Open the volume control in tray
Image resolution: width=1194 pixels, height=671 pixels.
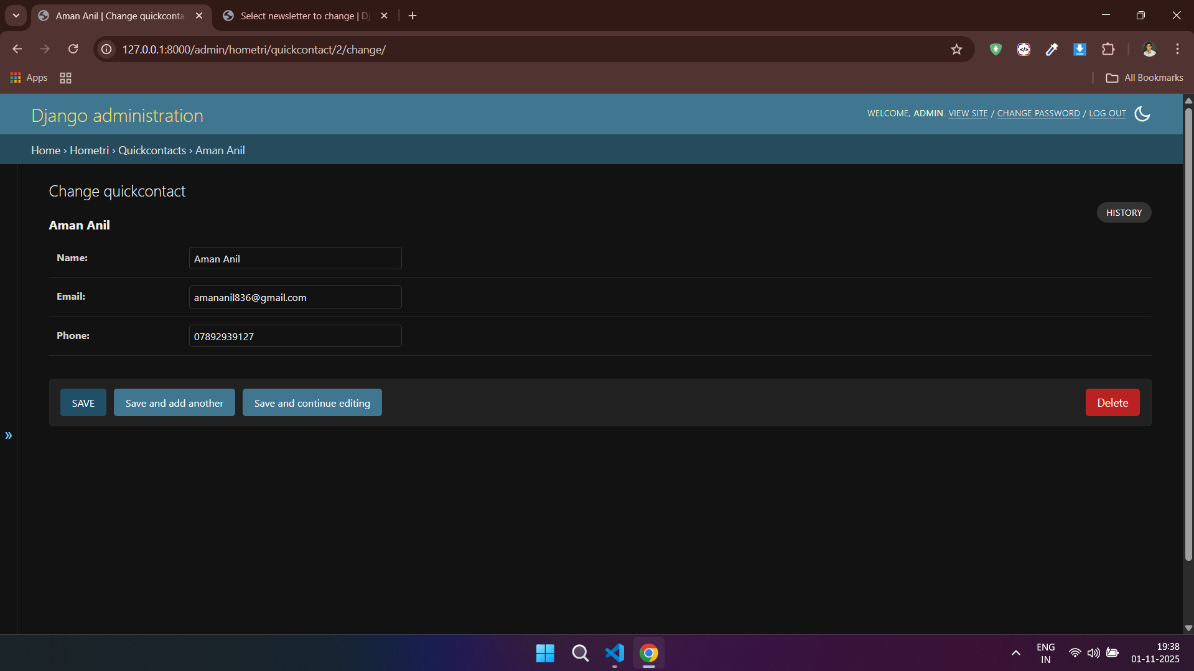[x=1093, y=653]
